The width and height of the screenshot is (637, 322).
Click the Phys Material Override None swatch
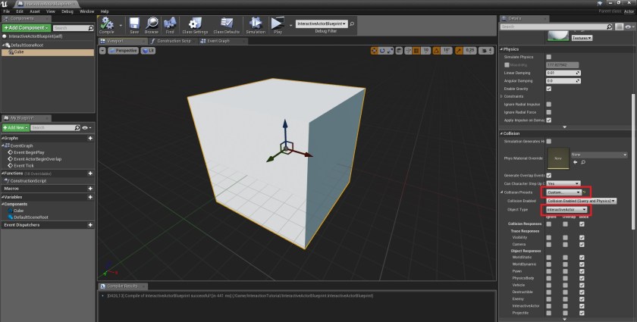[x=557, y=158]
